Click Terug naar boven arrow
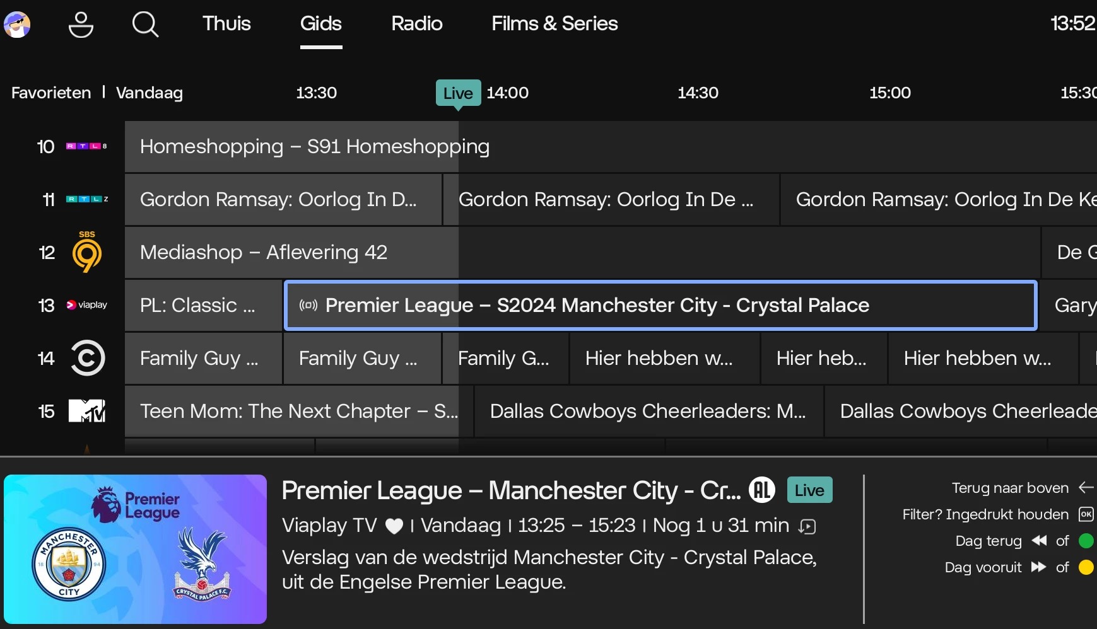Screen dimensions: 1097x629 click(x=1086, y=488)
